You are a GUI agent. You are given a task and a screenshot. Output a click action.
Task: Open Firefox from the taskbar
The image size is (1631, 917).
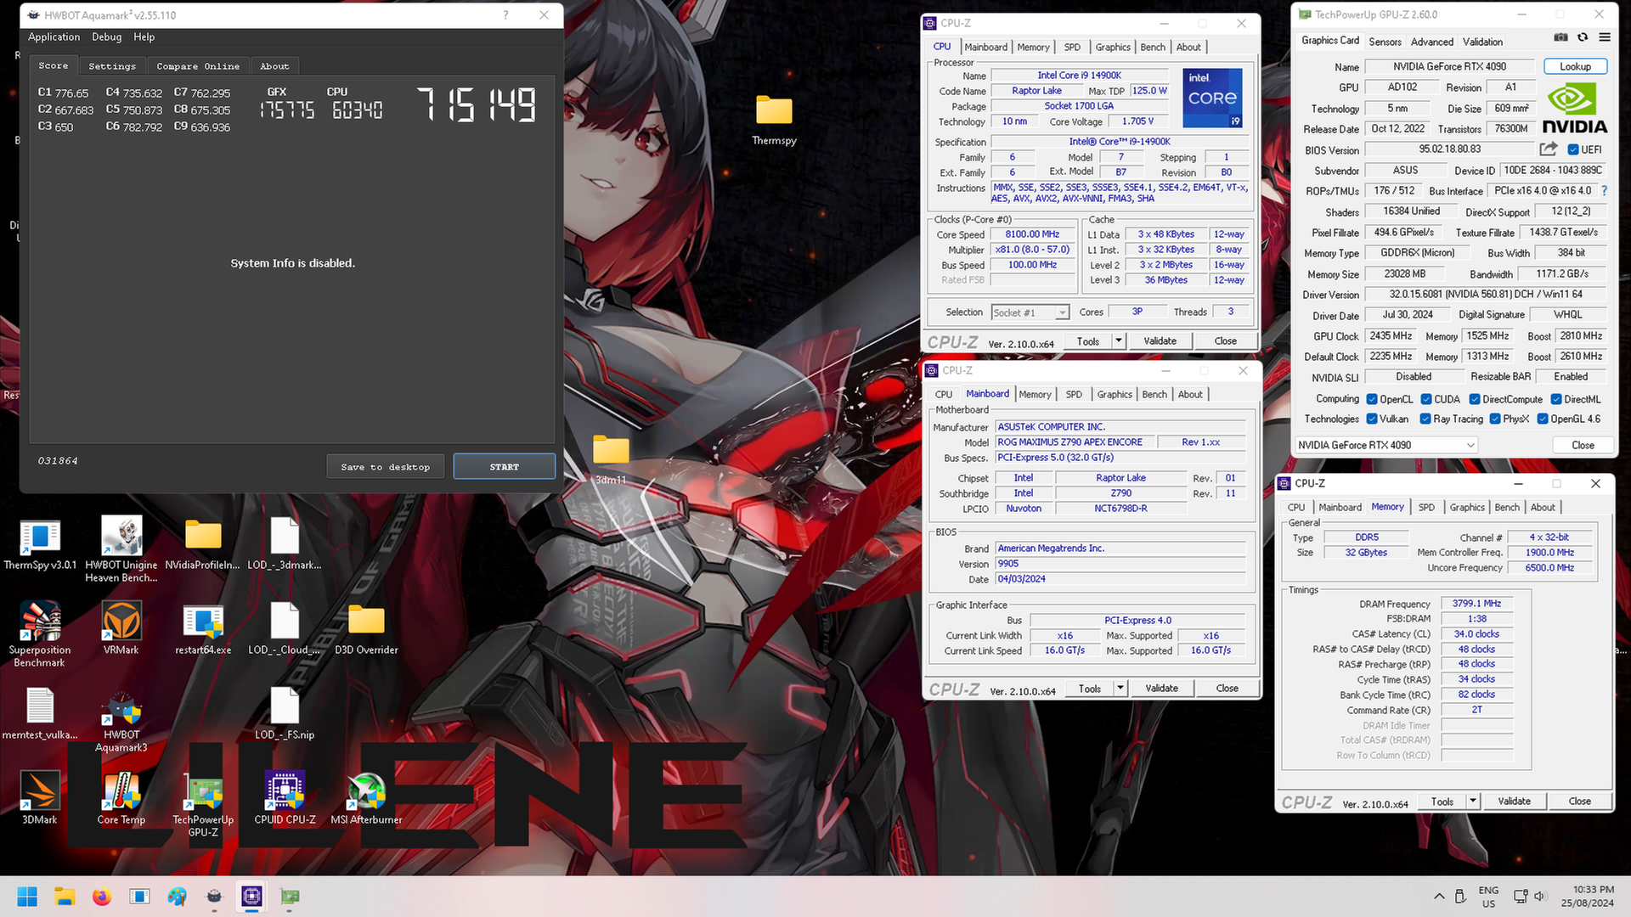click(102, 897)
